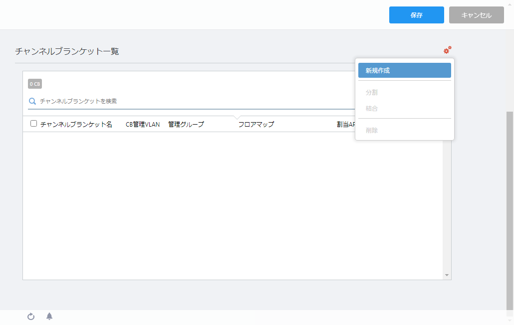
Task: Click the refresh icon at the bottom
Action: [31, 317]
